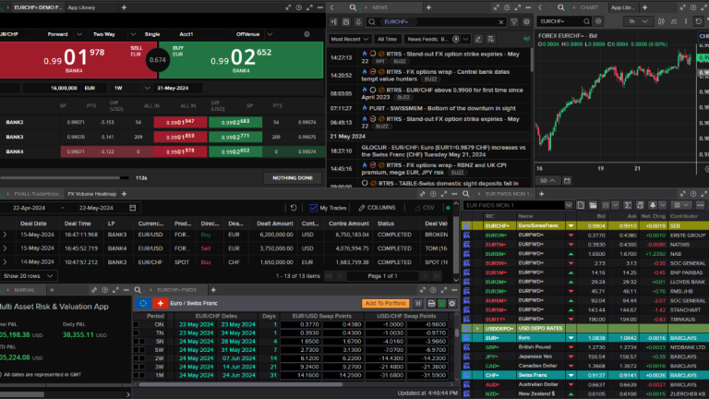Open the Most Recent sort dropdown
The image size is (709, 399).
pyautogui.click(x=350, y=39)
